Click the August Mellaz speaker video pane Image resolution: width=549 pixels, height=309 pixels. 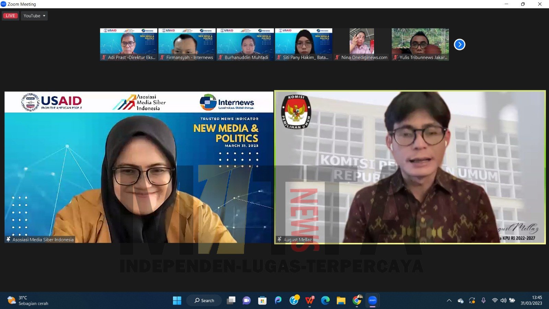click(x=410, y=167)
